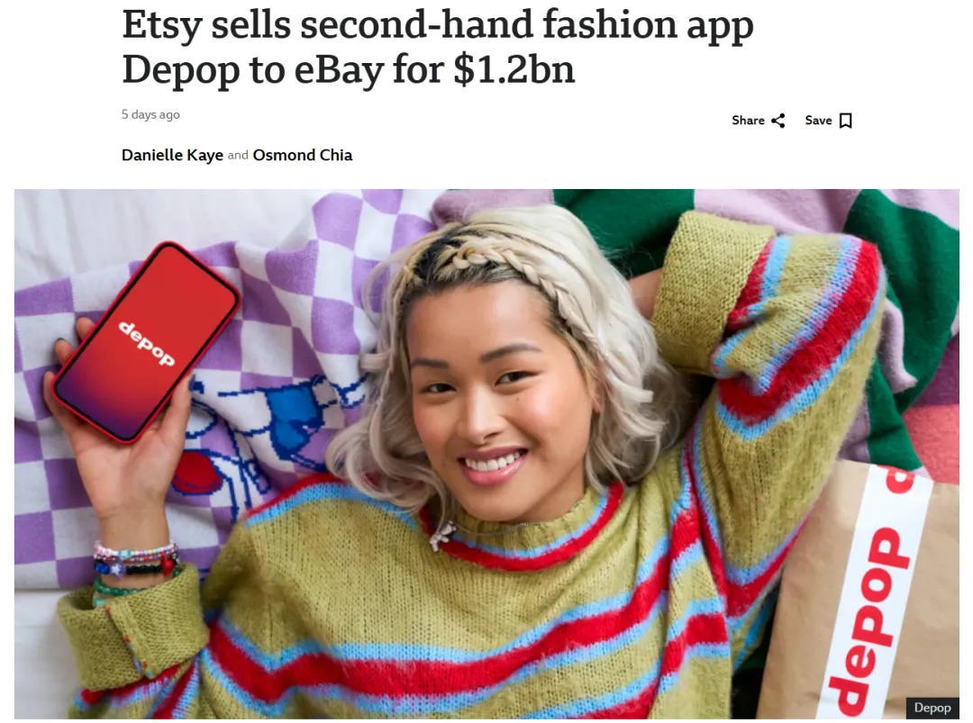
Task: Click the bookmark icon beside Save
Action: (845, 121)
